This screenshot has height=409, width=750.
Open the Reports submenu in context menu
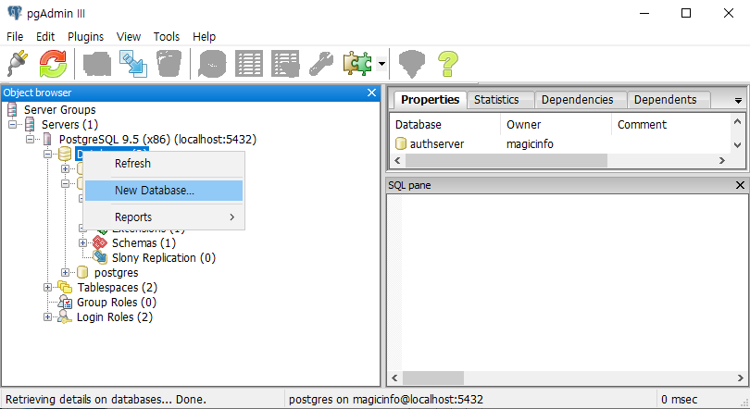(164, 217)
